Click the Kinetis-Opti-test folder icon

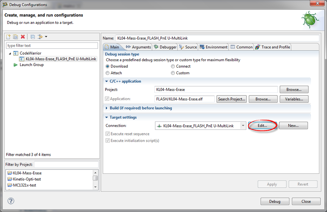tap(10, 179)
